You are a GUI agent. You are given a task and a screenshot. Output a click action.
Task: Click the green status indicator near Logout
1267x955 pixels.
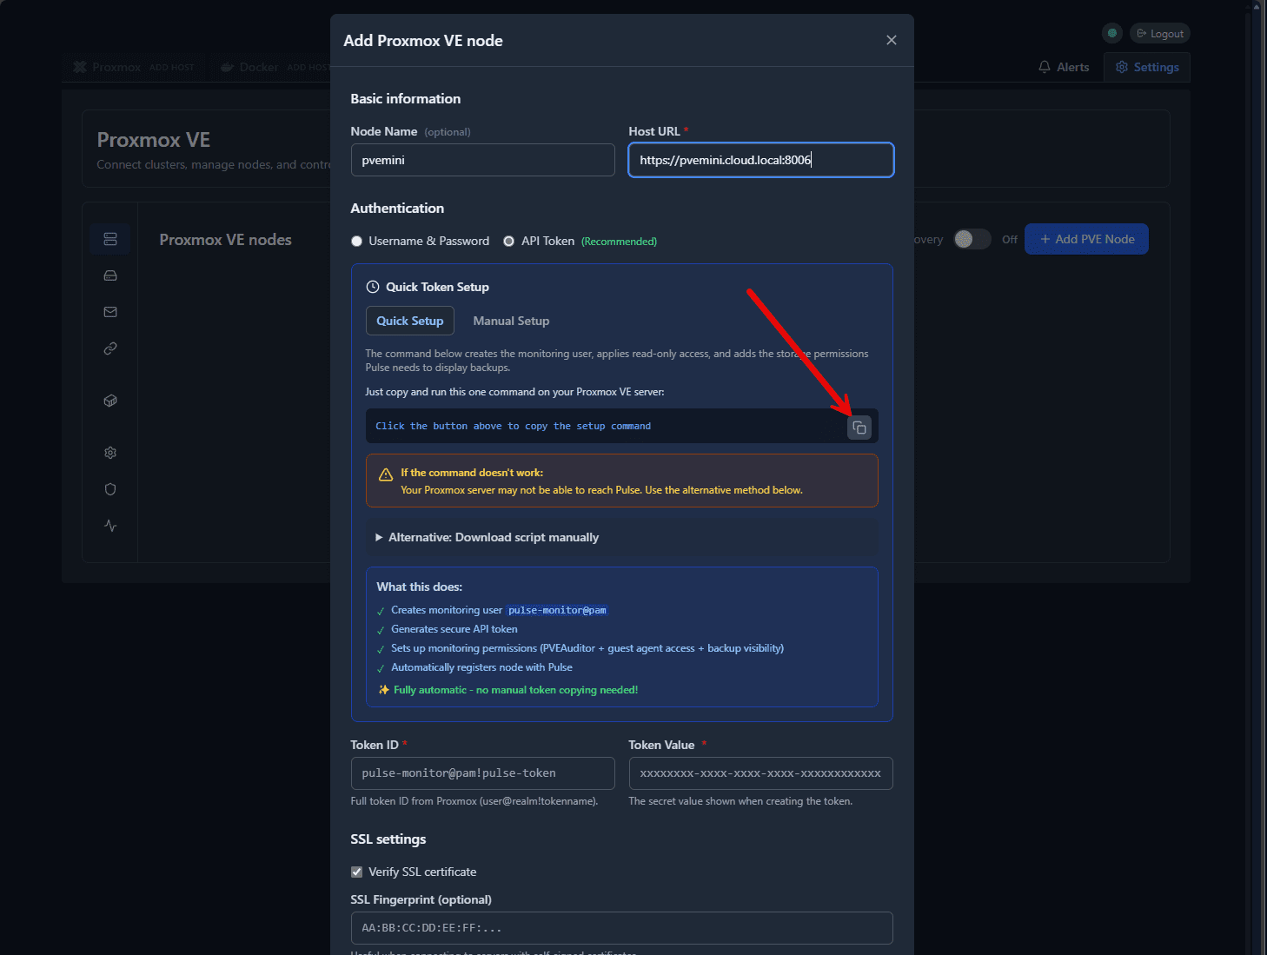coord(1111,32)
